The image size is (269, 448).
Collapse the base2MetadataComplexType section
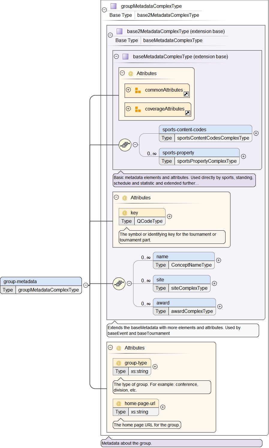coord(110,35)
